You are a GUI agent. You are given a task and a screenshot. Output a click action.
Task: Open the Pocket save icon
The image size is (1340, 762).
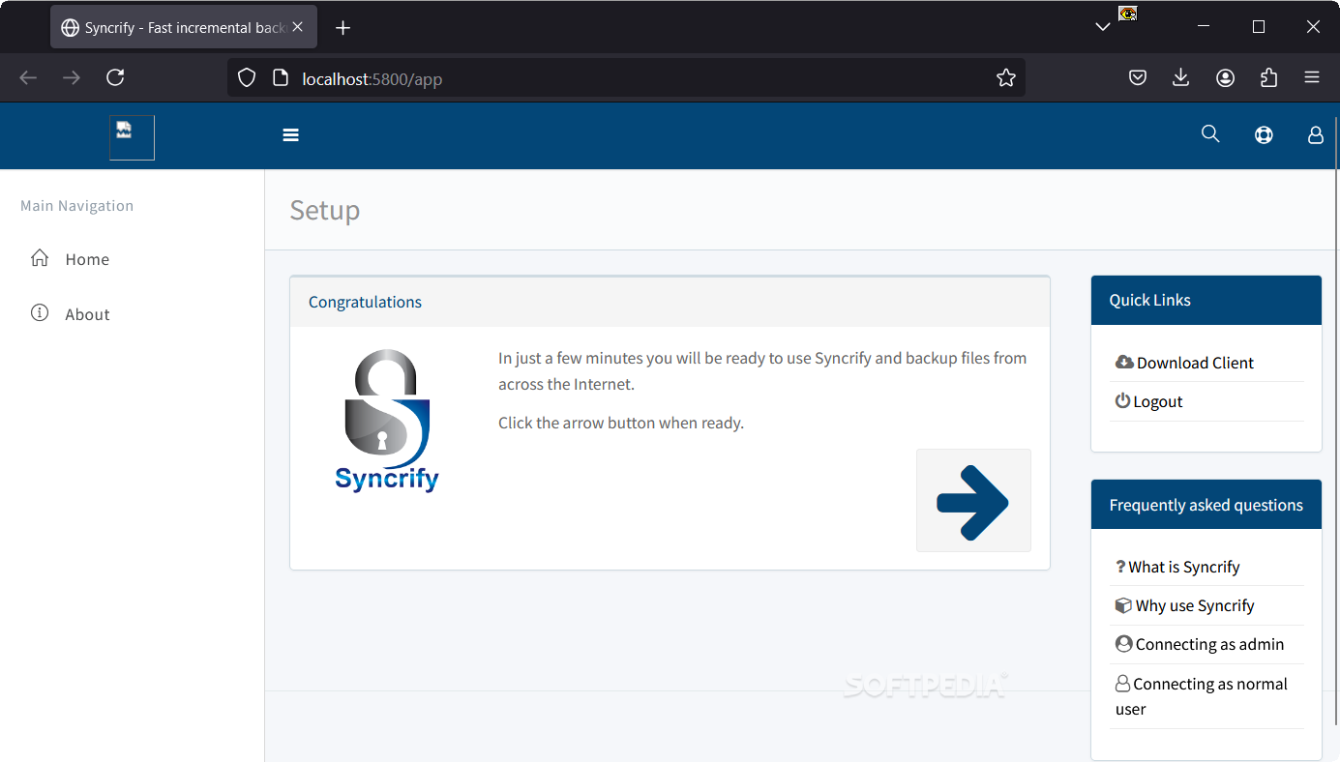(x=1138, y=77)
